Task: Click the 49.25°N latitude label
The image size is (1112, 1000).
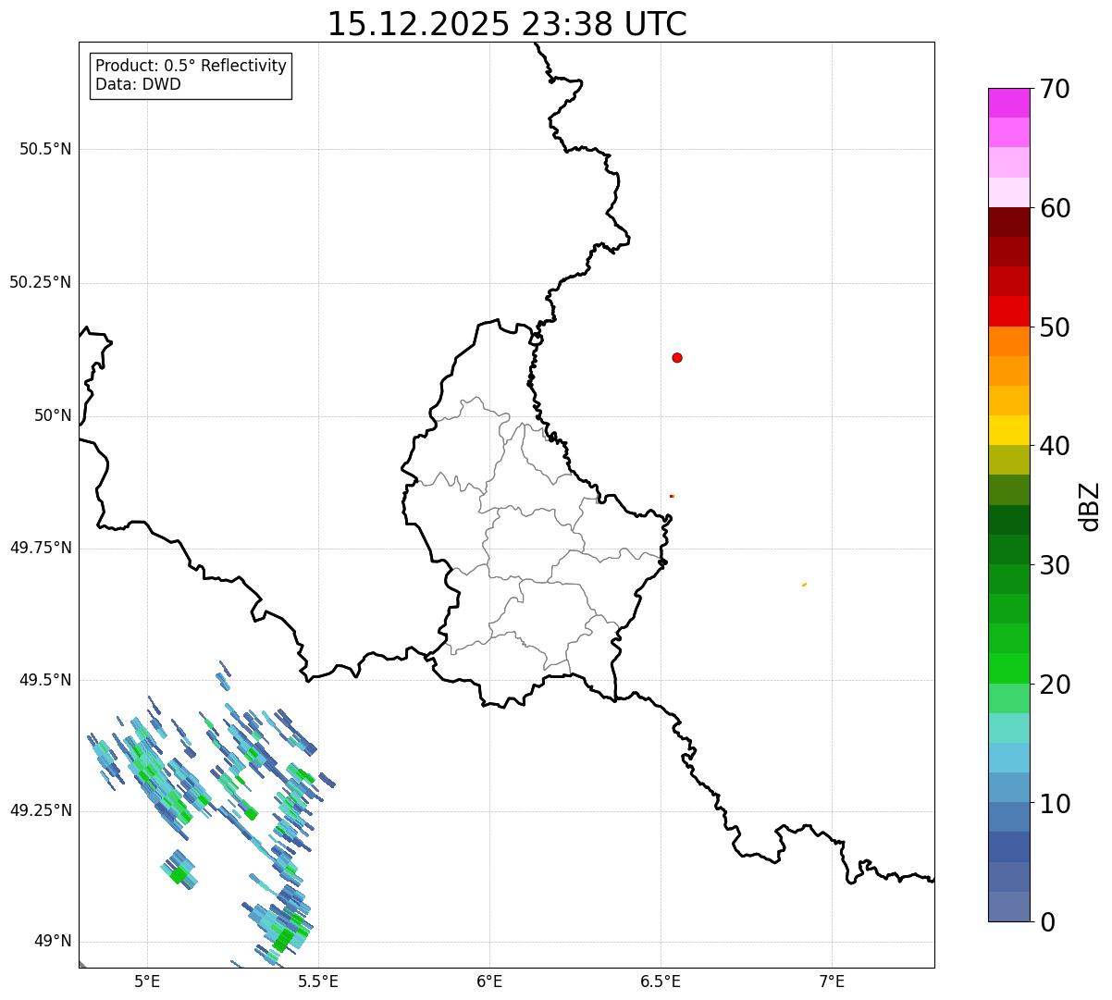Action: pos(40,810)
